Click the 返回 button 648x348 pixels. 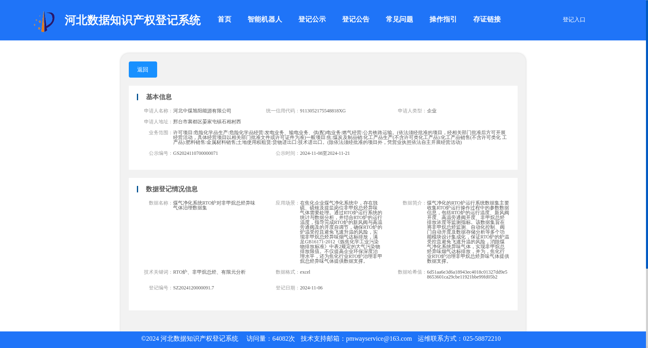[x=143, y=70]
